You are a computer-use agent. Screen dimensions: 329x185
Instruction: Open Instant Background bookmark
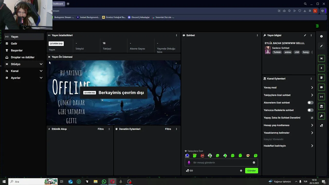pos(88,17)
